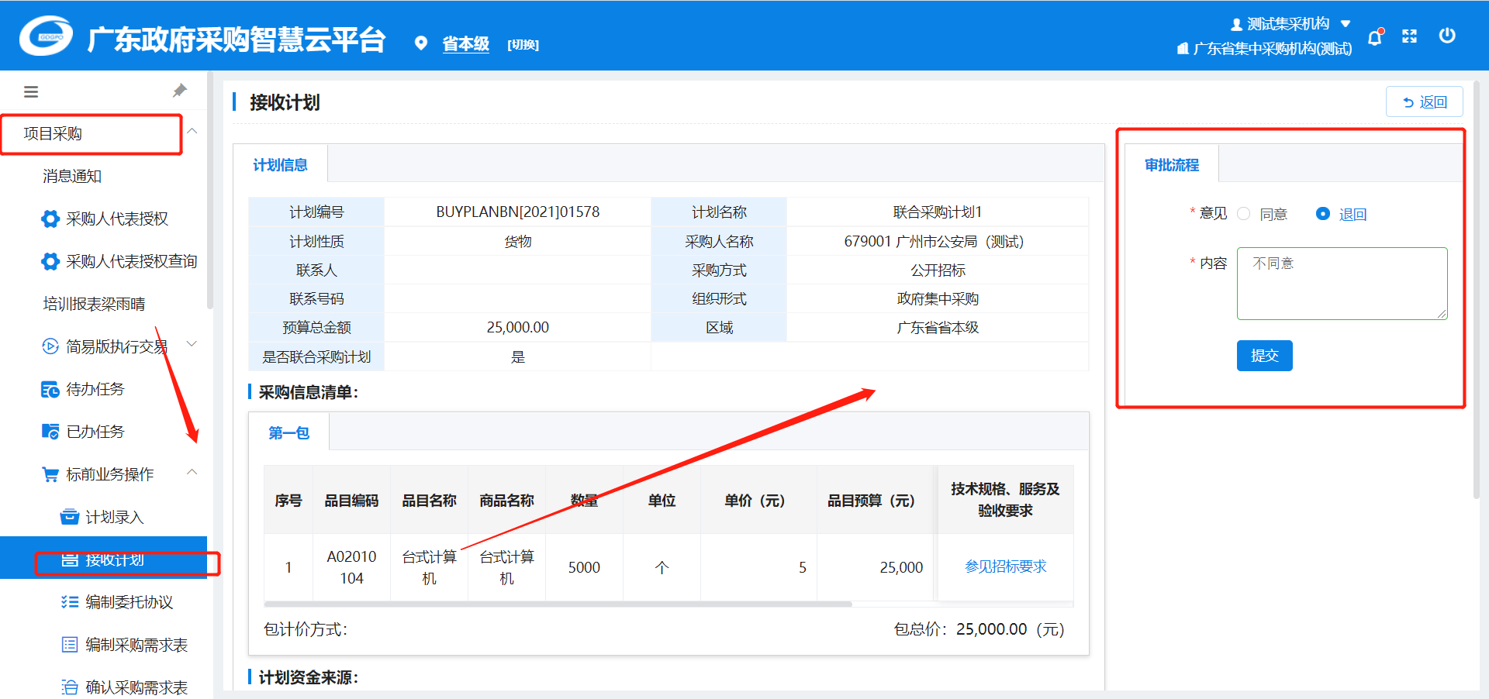Viewport: 1489px width, 699px height.
Task: Open 待办任务 in the sidebar
Action: coord(95,389)
